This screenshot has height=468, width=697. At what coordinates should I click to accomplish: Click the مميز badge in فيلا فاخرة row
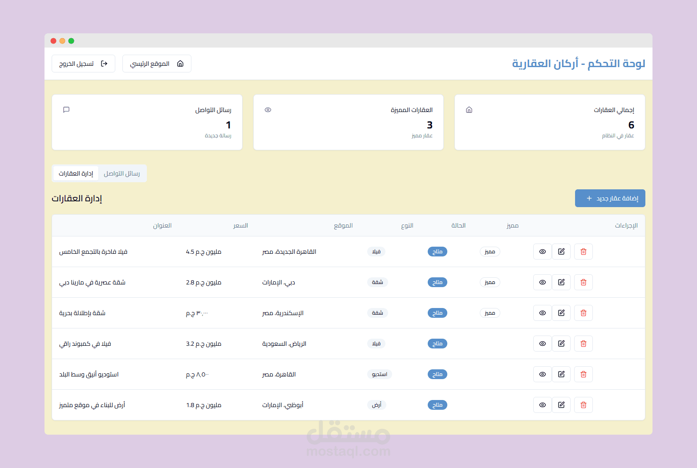[490, 252]
